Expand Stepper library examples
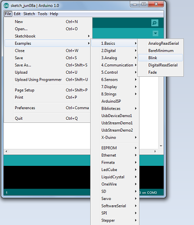The height and width of the screenshot is (225, 194). (114, 220)
